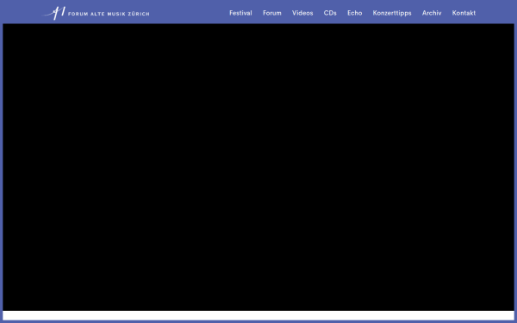Browse past events through Archiv link
The width and height of the screenshot is (517, 323).
click(432, 13)
